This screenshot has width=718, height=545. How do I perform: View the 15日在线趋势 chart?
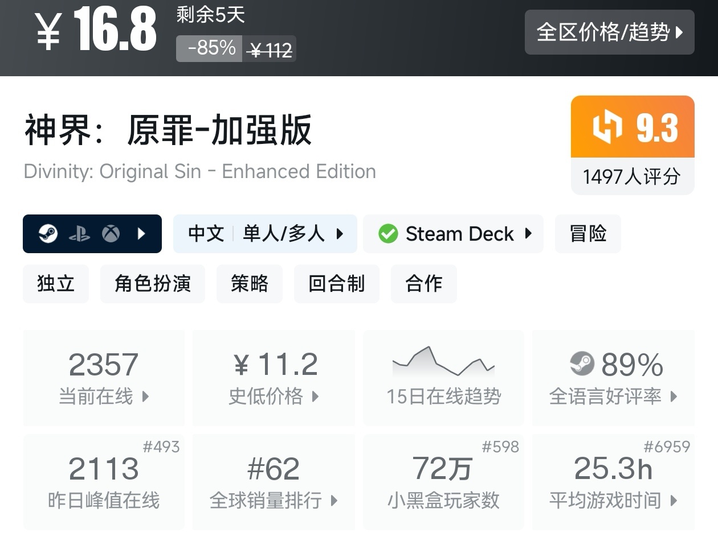pos(443,377)
